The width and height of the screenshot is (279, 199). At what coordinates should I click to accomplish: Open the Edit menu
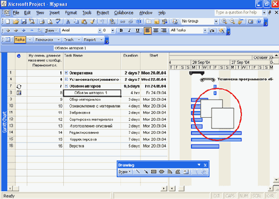[27, 13]
